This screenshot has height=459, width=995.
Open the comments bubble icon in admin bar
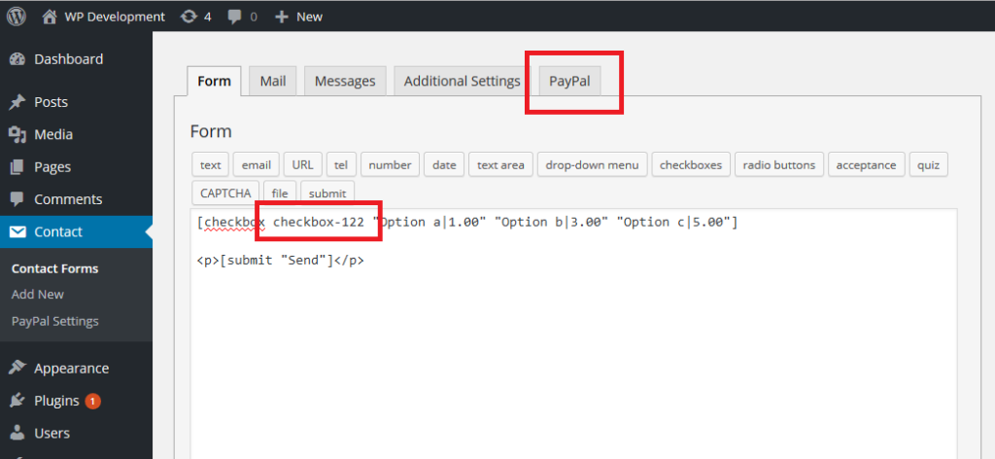(235, 17)
